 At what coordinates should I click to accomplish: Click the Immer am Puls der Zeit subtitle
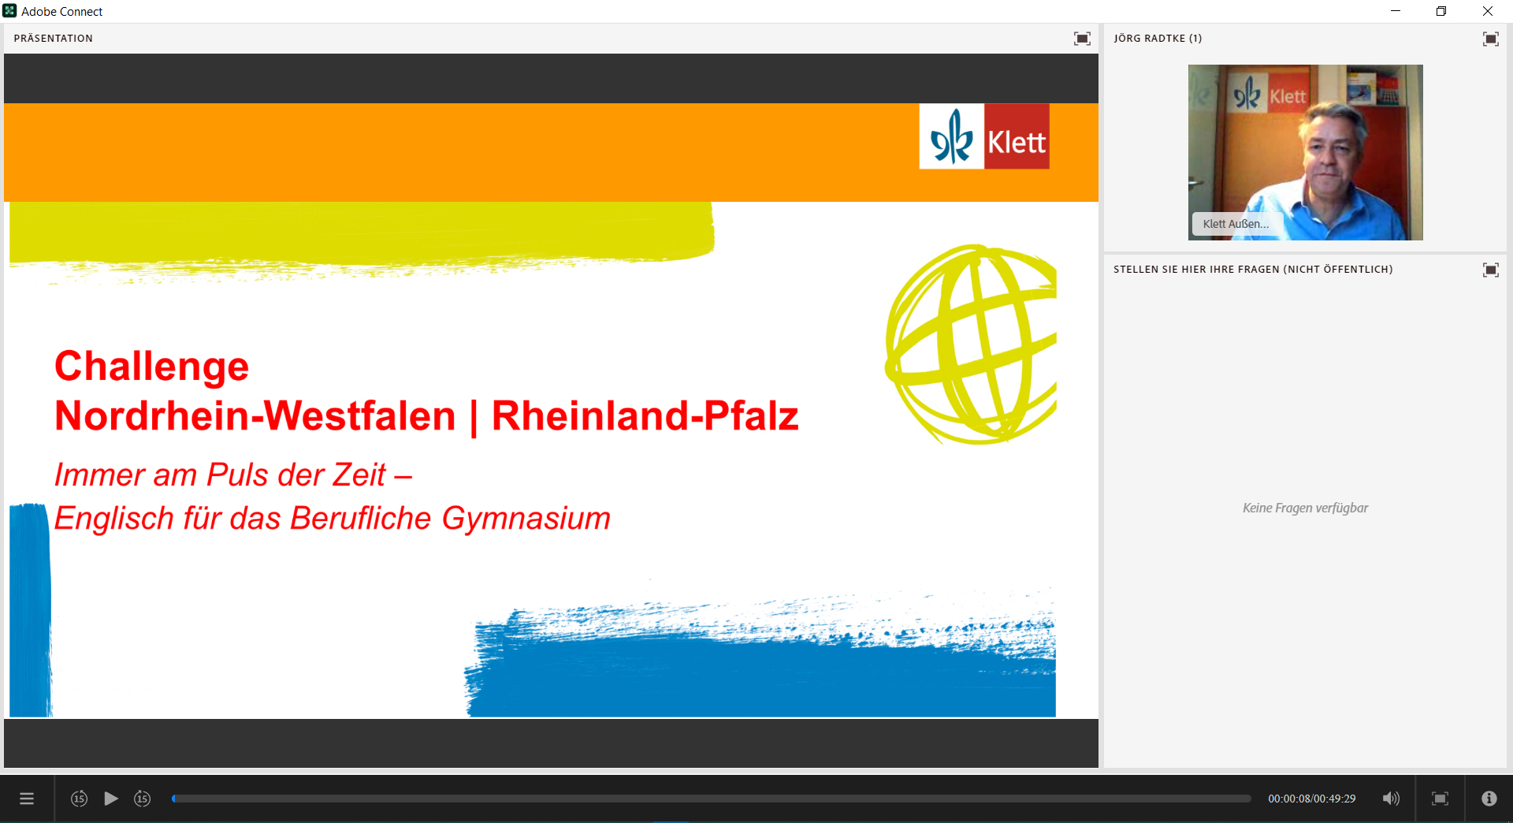click(232, 475)
